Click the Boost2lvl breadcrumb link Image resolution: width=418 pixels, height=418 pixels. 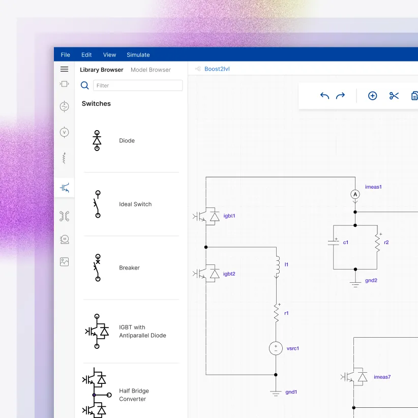(x=217, y=69)
